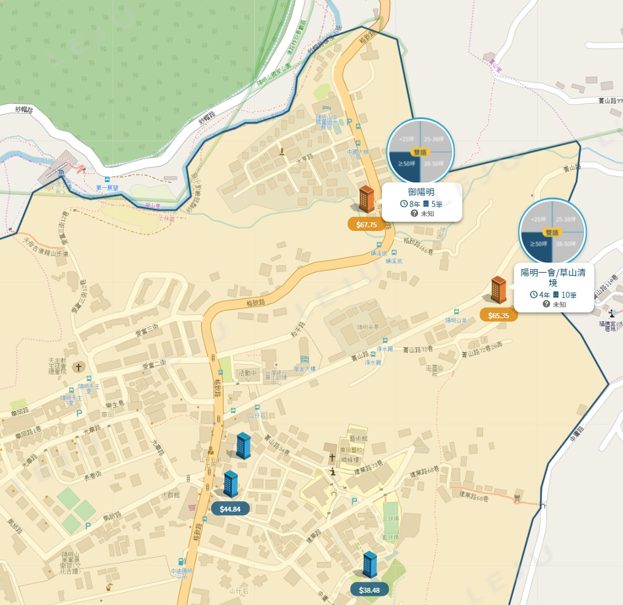
Task: Click the cross icon beside 天主教 church
Action: [x=79, y=367]
